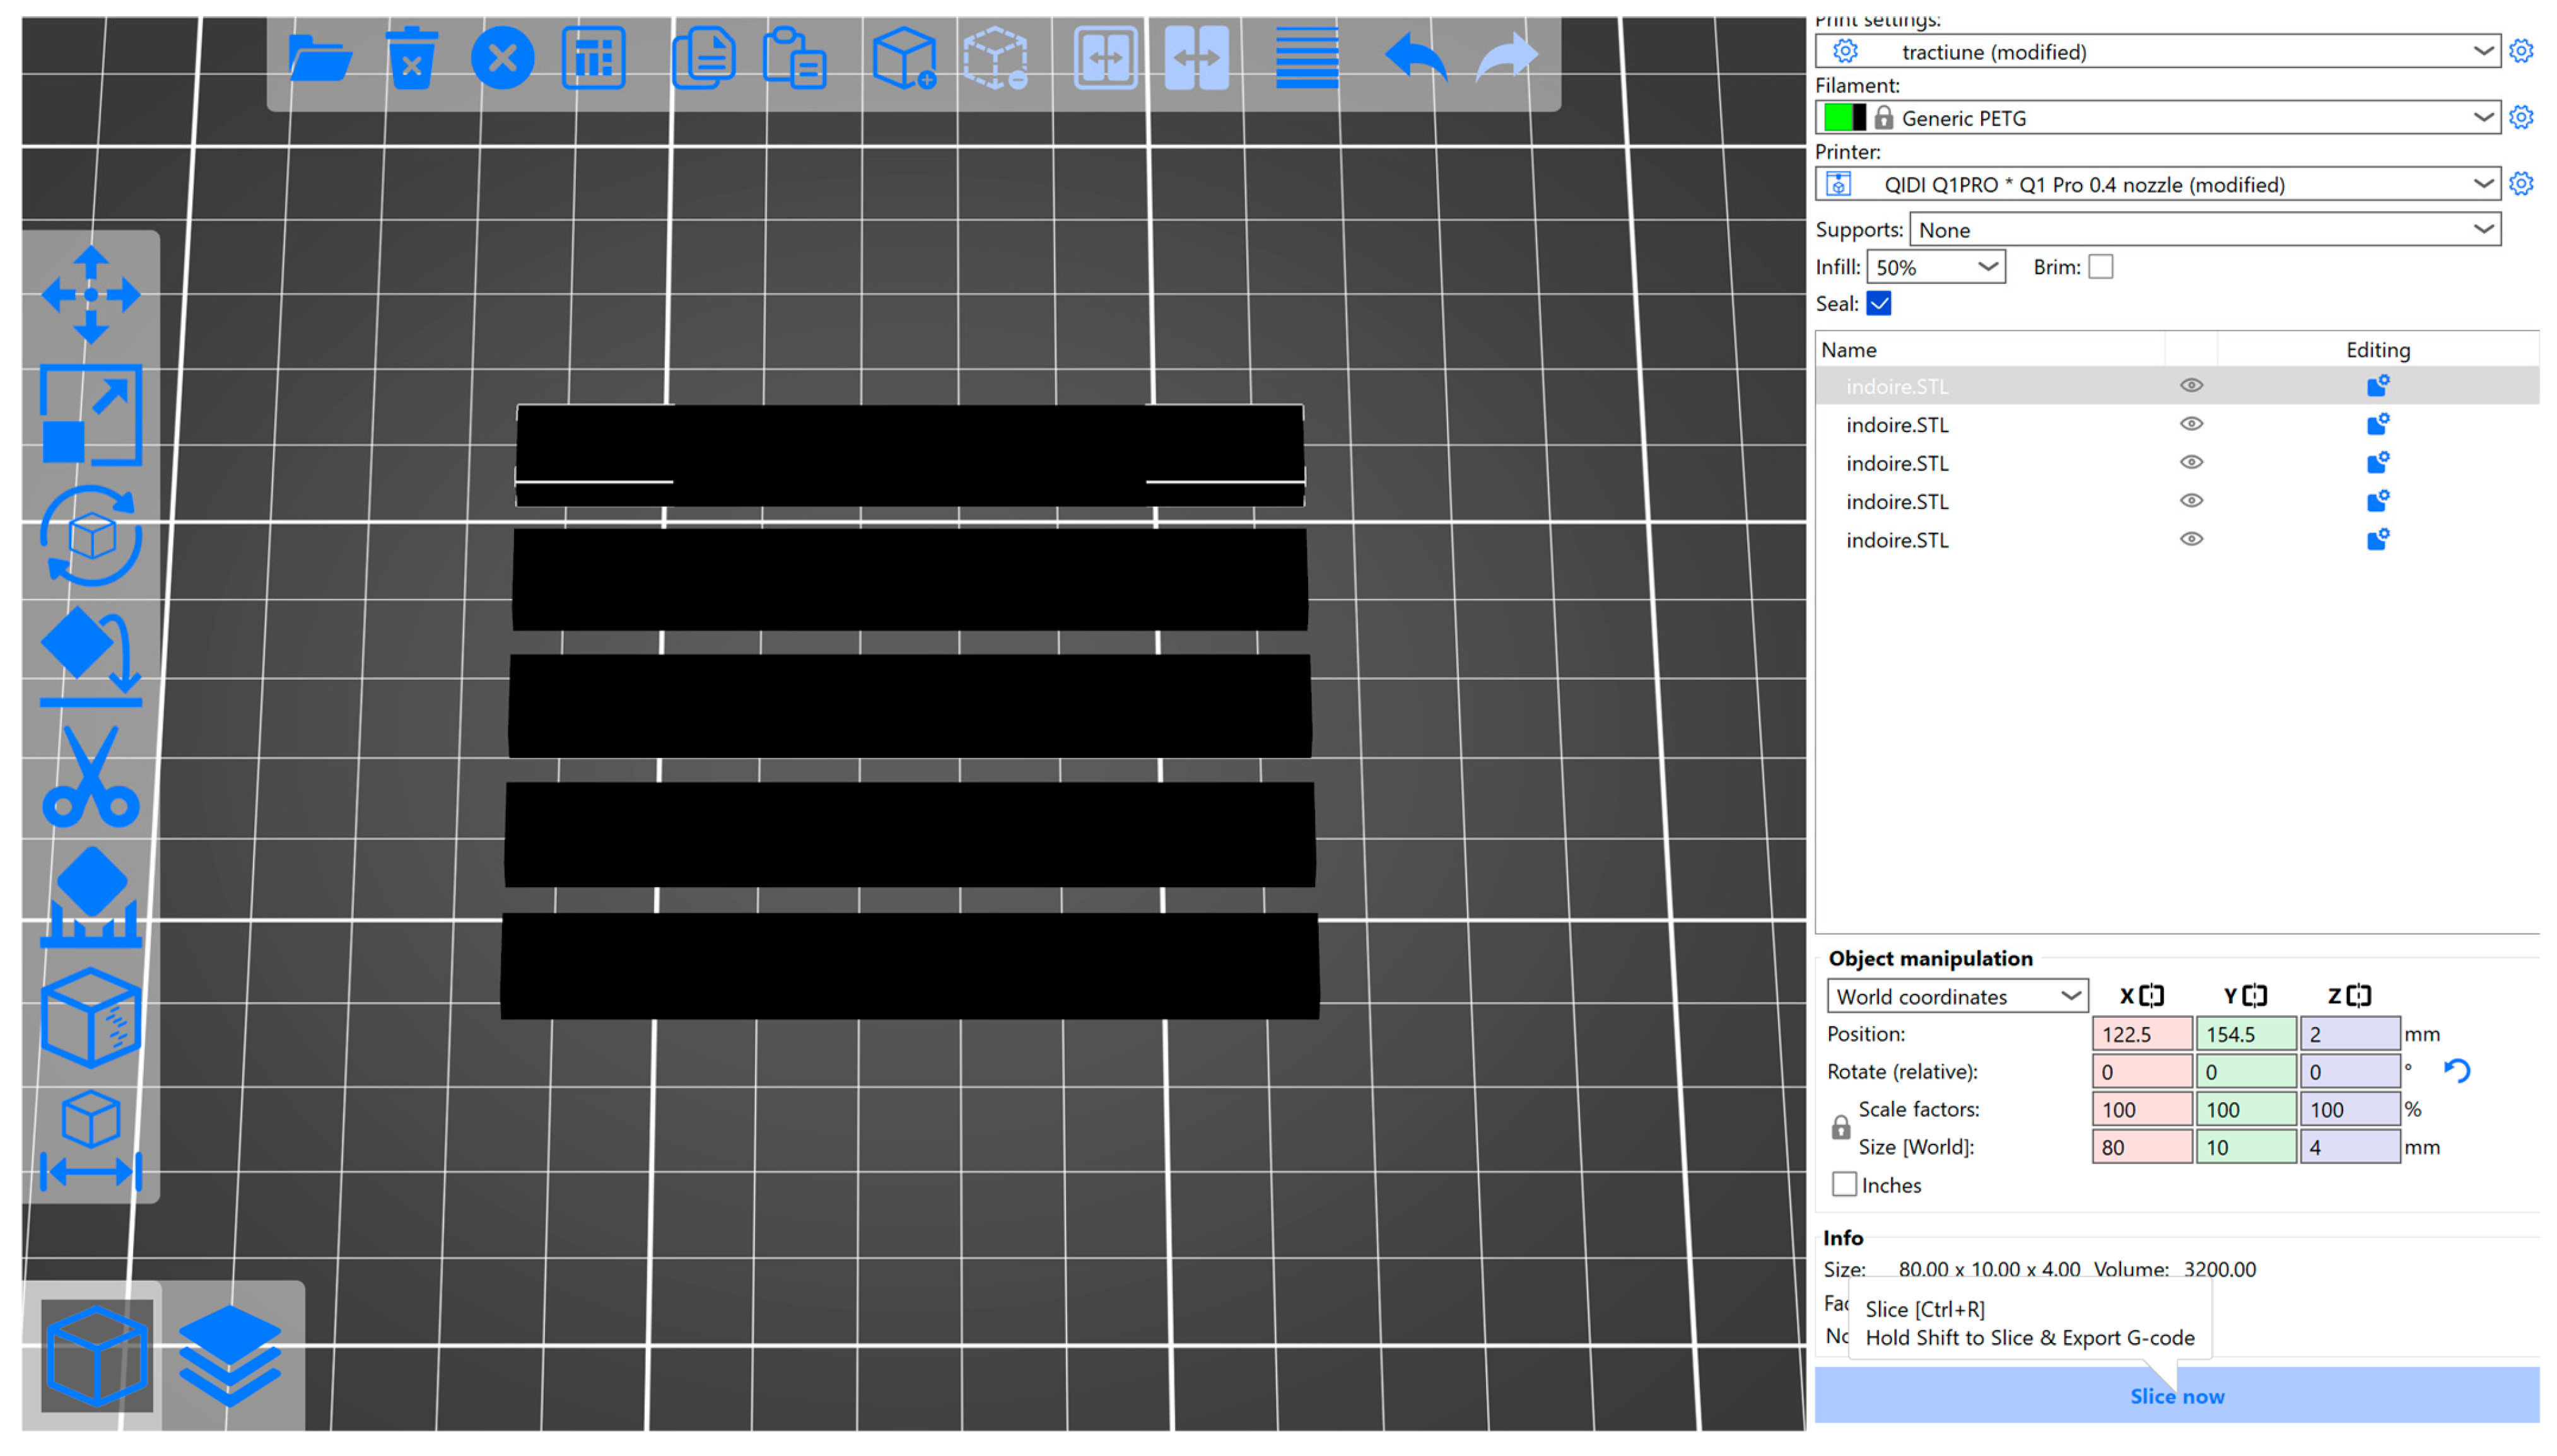Activate the Place on face tool
This screenshot has width=2557, height=1456.
pyautogui.click(x=91, y=655)
